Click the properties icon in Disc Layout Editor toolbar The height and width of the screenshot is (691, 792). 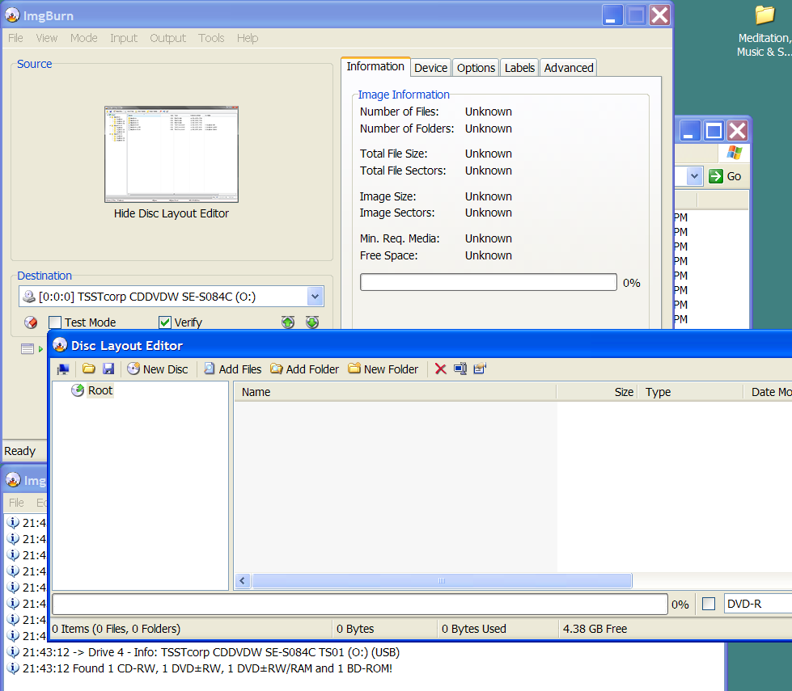click(x=480, y=369)
